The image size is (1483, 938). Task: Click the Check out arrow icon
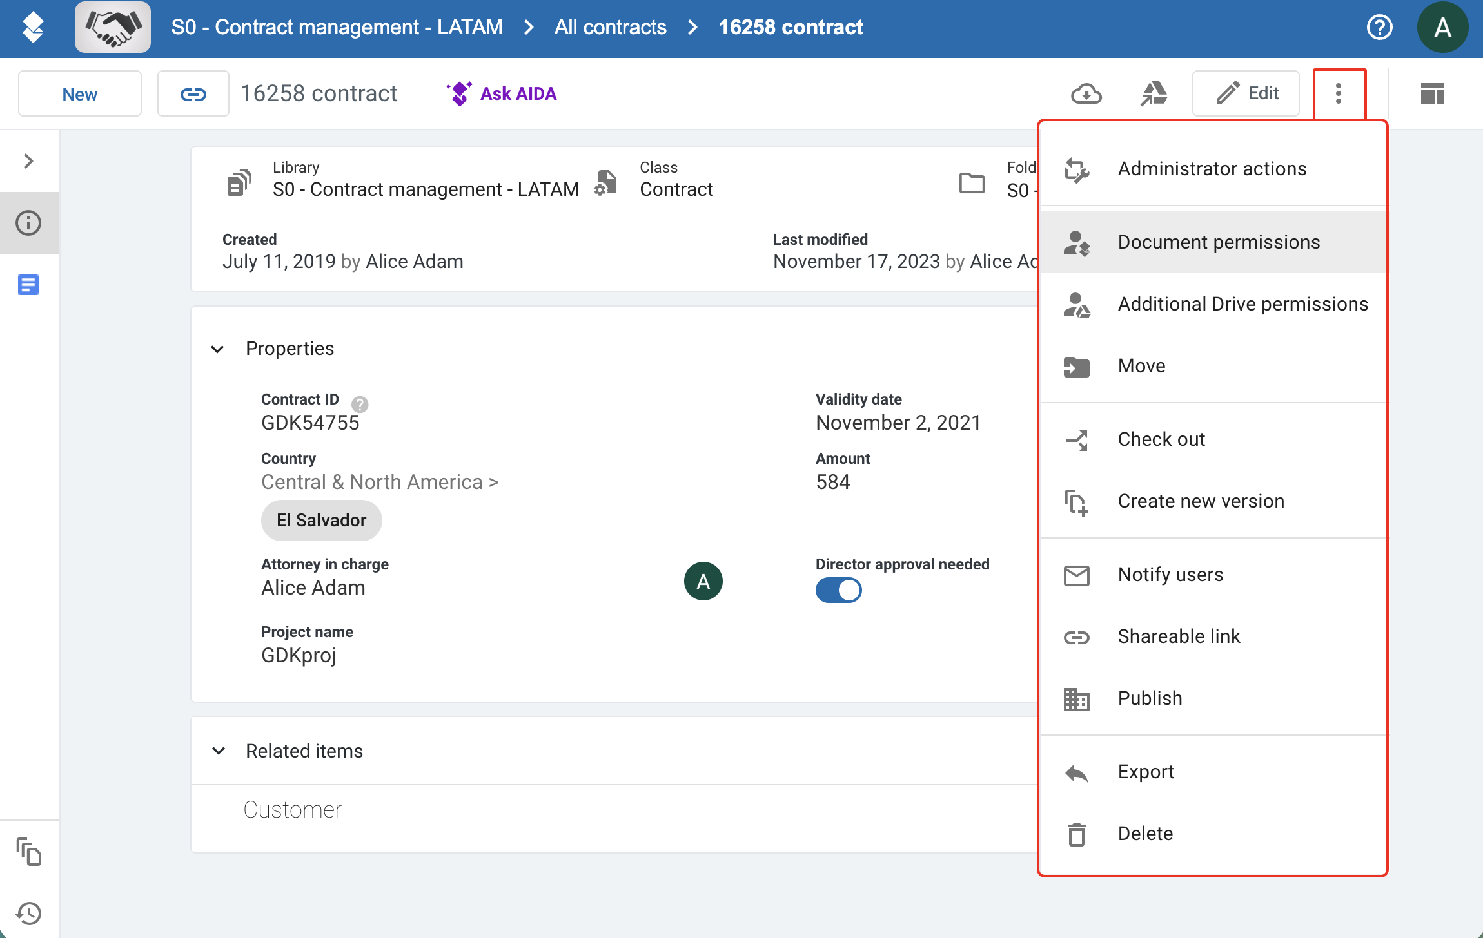pos(1076,440)
